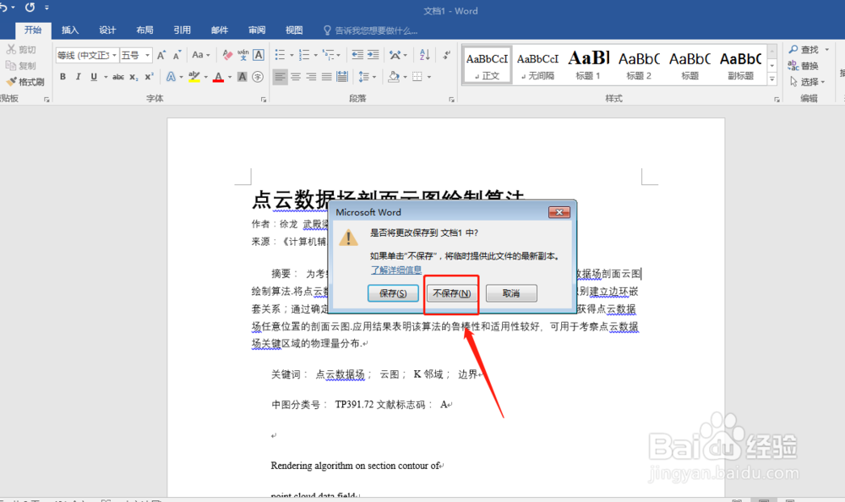
Task: Apply red font color
Action: (218, 77)
